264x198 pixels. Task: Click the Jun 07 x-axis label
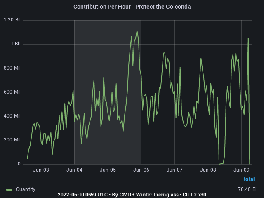pos(174,170)
